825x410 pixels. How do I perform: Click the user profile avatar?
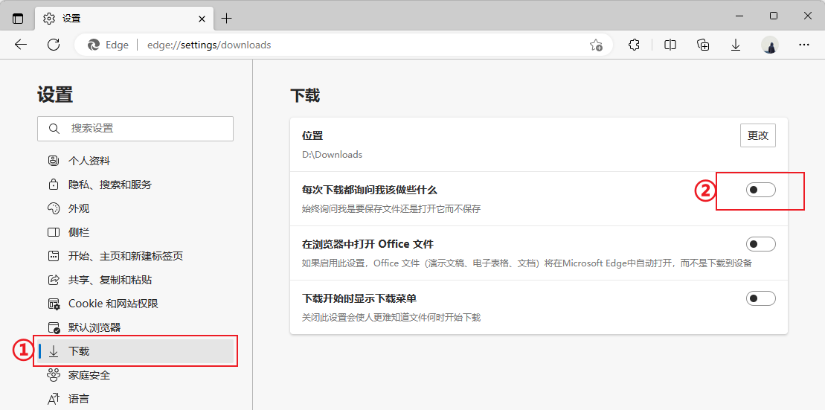click(x=770, y=45)
